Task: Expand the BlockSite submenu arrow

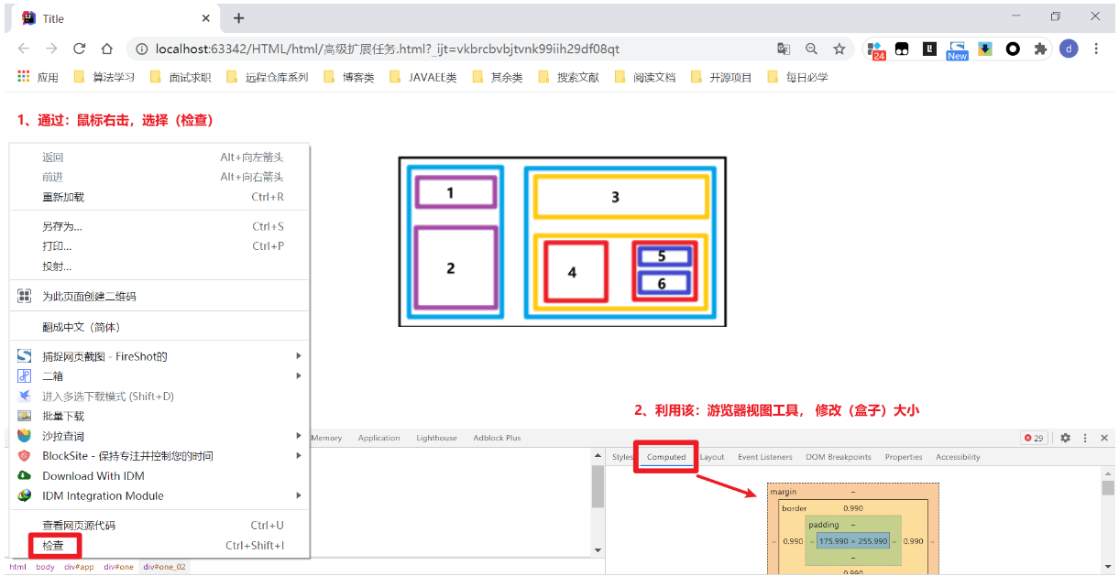Action: [x=298, y=455]
